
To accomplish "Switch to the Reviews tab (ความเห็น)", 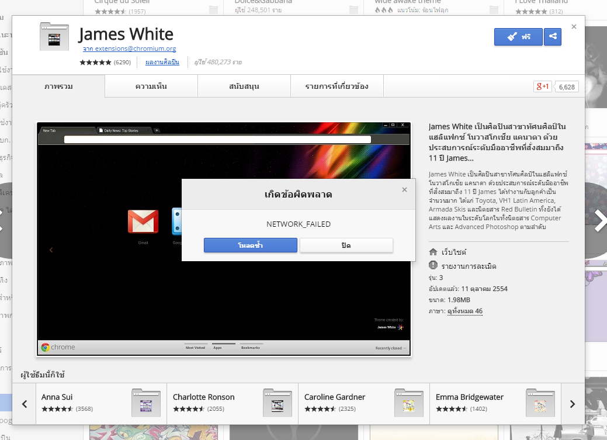I will (151, 86).
